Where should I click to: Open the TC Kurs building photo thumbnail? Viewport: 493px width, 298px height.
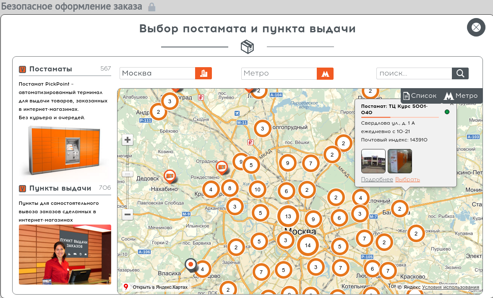pyautogui.click(x=373, y=161)
